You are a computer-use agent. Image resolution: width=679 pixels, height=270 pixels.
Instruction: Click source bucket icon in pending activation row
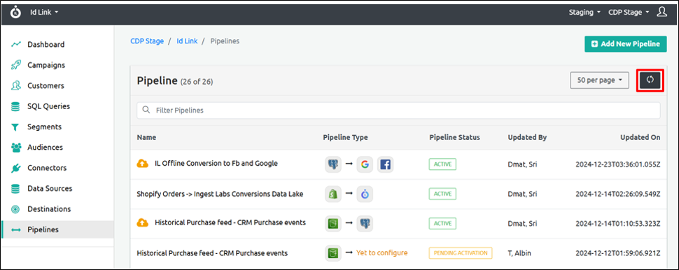tap(333, 253)
